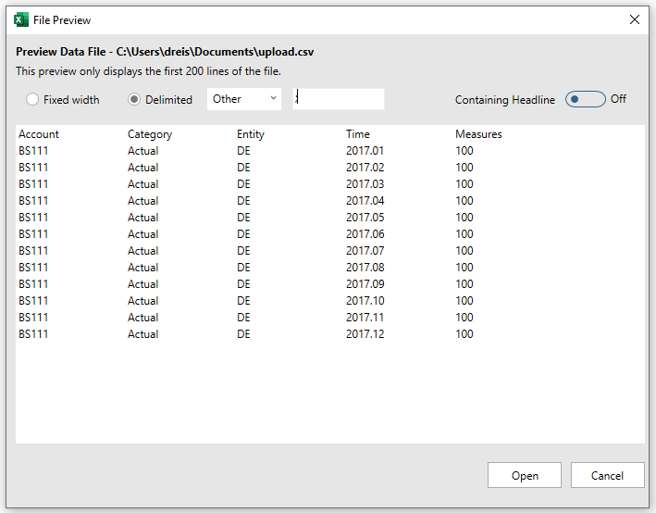The image size is (656, 513).
Task: Select the time value 2017.09
Action: click(x=365, y=284)
